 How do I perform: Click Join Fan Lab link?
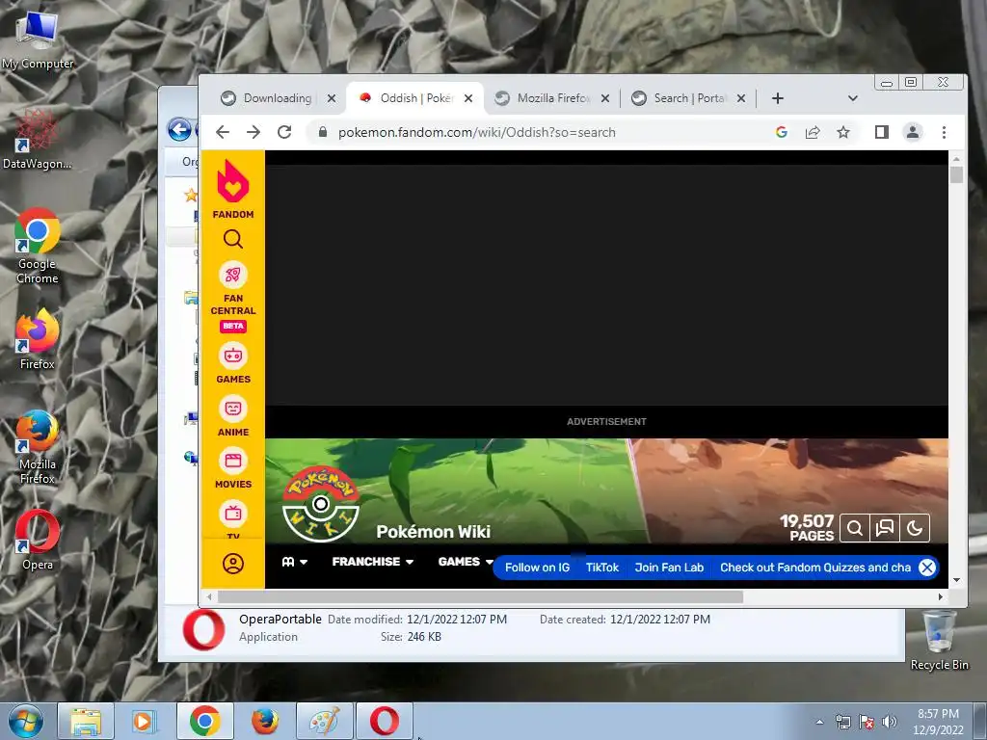pyautogui.click(x=669, y=568)
